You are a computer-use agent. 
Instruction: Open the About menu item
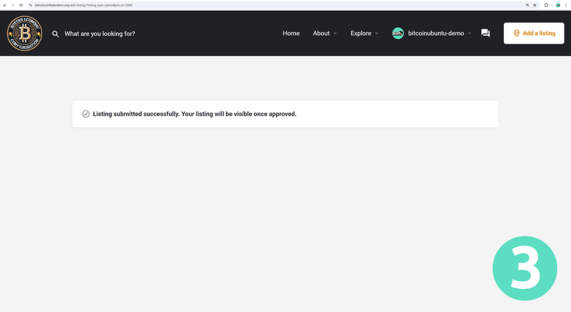(x=321, y=33)
